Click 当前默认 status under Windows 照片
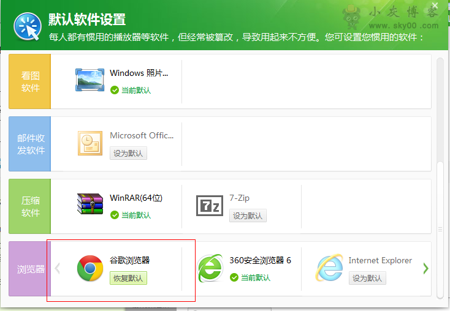 pos(131,90)
